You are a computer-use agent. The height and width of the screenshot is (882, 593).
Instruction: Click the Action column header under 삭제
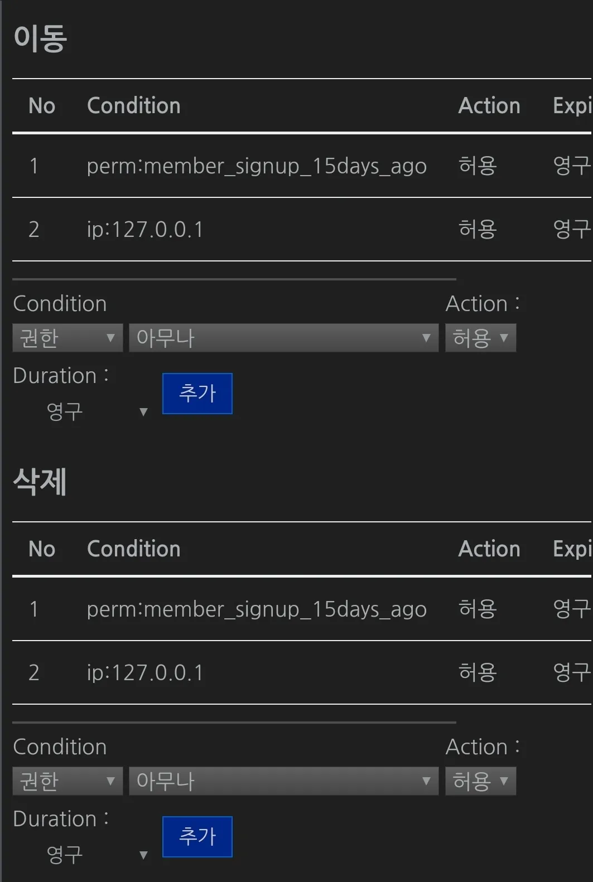(489, 549)
